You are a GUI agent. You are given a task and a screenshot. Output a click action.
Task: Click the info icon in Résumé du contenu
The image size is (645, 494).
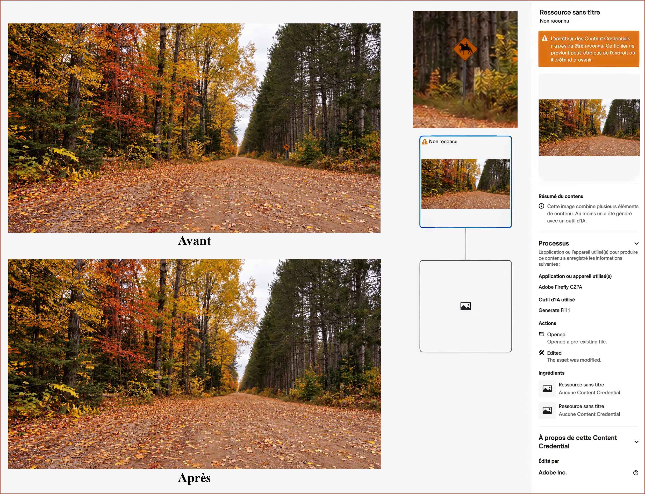tap(541, 206)
